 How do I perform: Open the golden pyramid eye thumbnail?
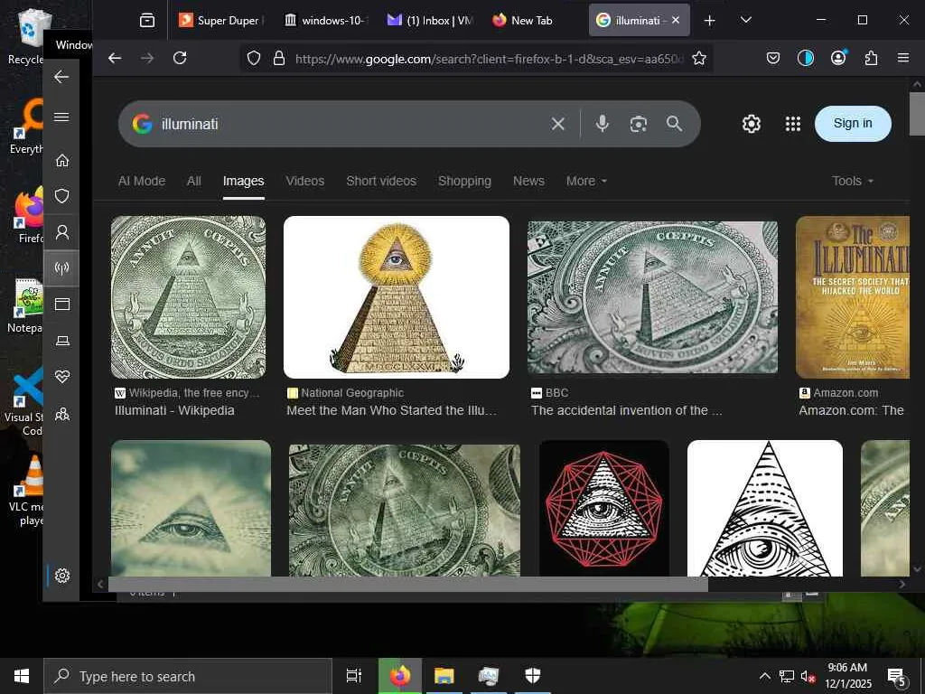click(397, 296)
